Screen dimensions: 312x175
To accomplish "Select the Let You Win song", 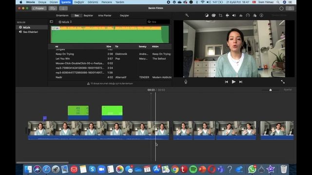I will [x=110, y=59].
